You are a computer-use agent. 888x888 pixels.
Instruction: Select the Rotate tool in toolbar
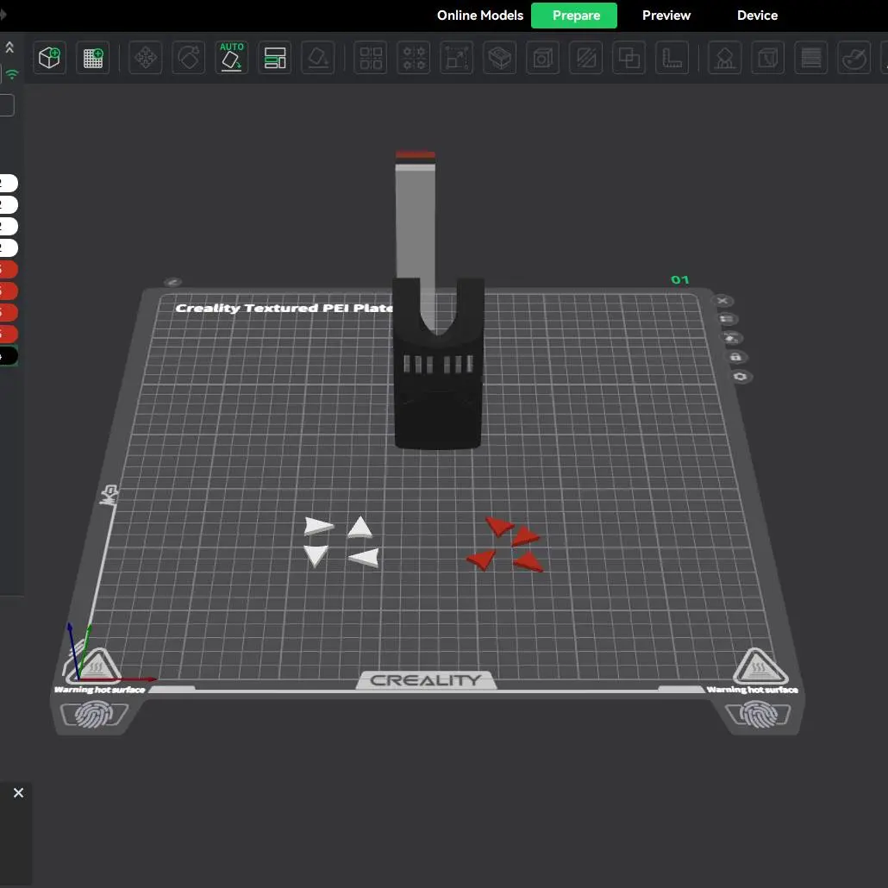point(189,59)
